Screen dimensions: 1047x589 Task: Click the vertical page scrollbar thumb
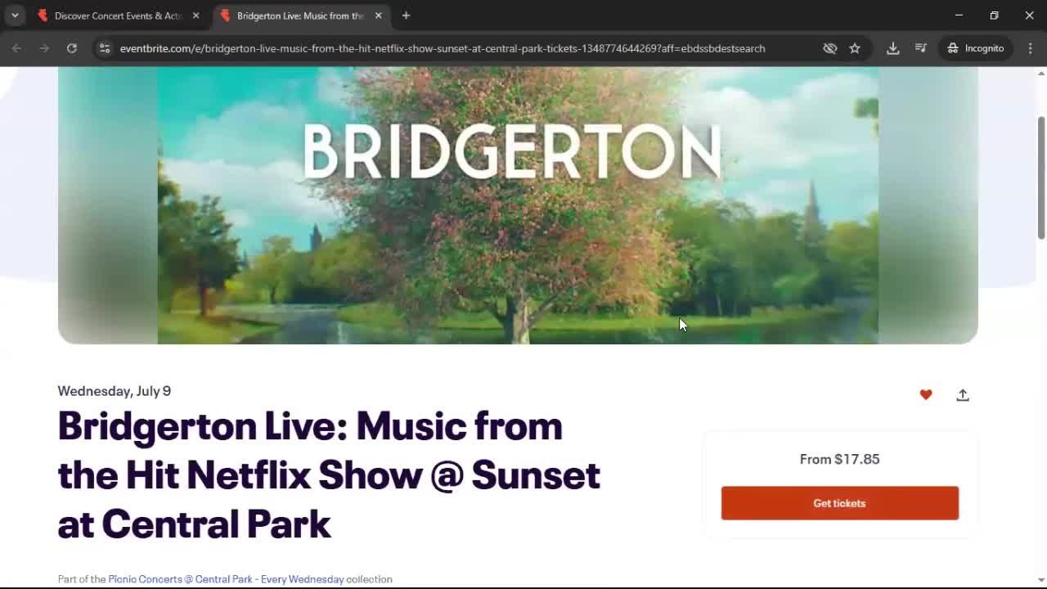click(1041, 178)
